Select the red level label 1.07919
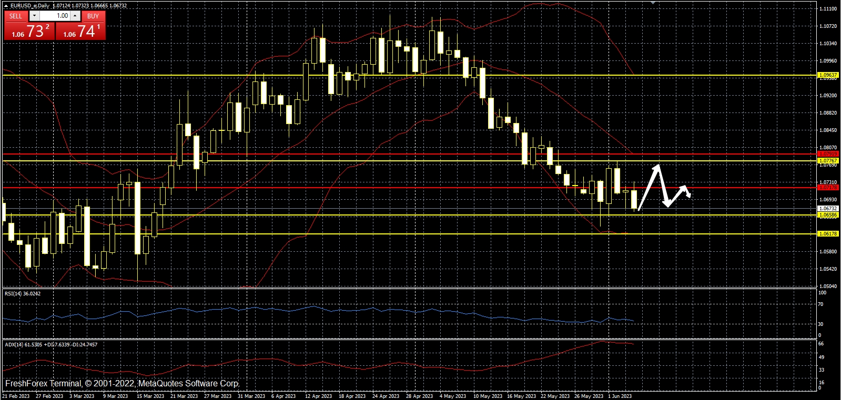Screen dimensions: 841x400 pos(828,154)
